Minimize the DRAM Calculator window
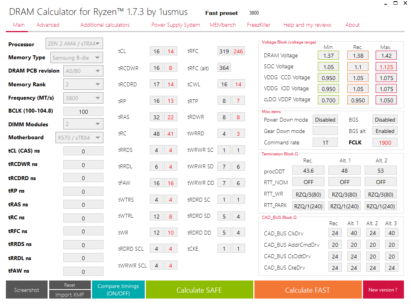Image resolution: width=411 pixels, height=306 pixels. point(385,4)
